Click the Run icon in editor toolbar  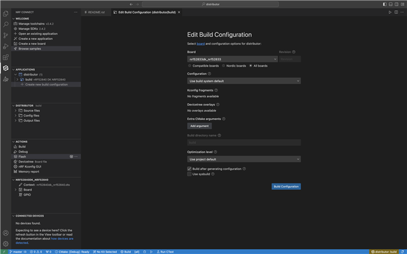click(390, 12)
